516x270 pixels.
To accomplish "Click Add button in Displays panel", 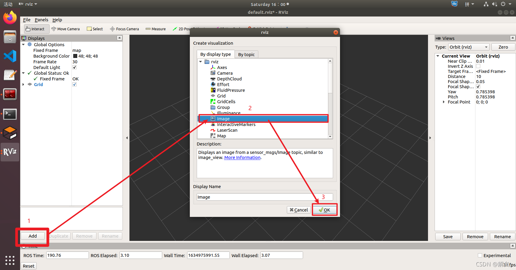I will tap(33, 236).
